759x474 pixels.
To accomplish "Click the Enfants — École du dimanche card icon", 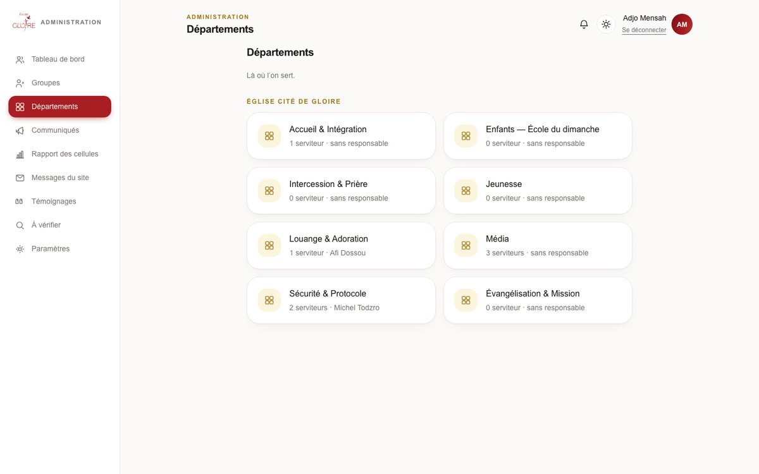I will pos(466,136).
